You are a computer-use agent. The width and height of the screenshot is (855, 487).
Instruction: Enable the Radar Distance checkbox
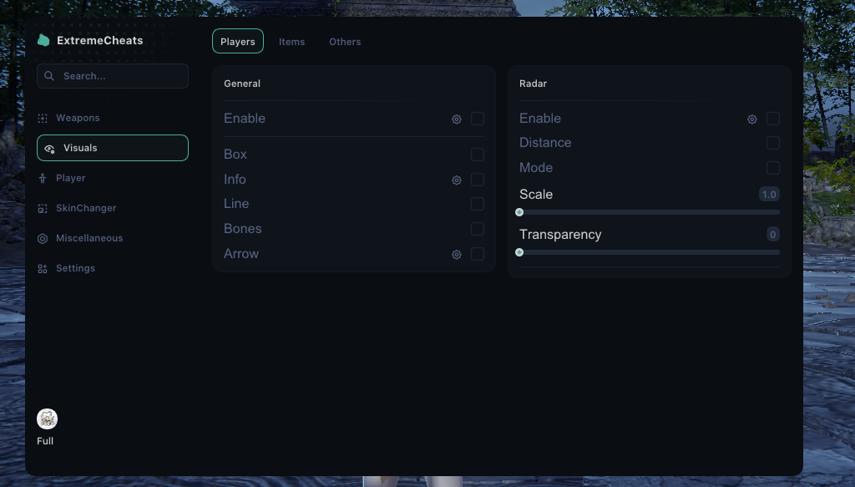pyautogui.click(x=772, y=142)
